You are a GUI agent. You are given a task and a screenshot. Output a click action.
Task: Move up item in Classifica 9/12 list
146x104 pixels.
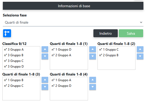pyautogui.click(x=45, y=49)
